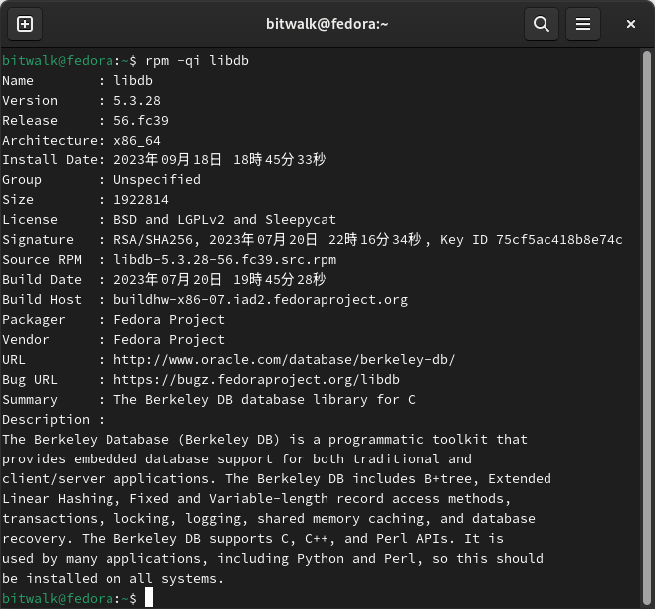Open the hamburger main menu
The height and width of the screenshot is (609, 655).
583,24
